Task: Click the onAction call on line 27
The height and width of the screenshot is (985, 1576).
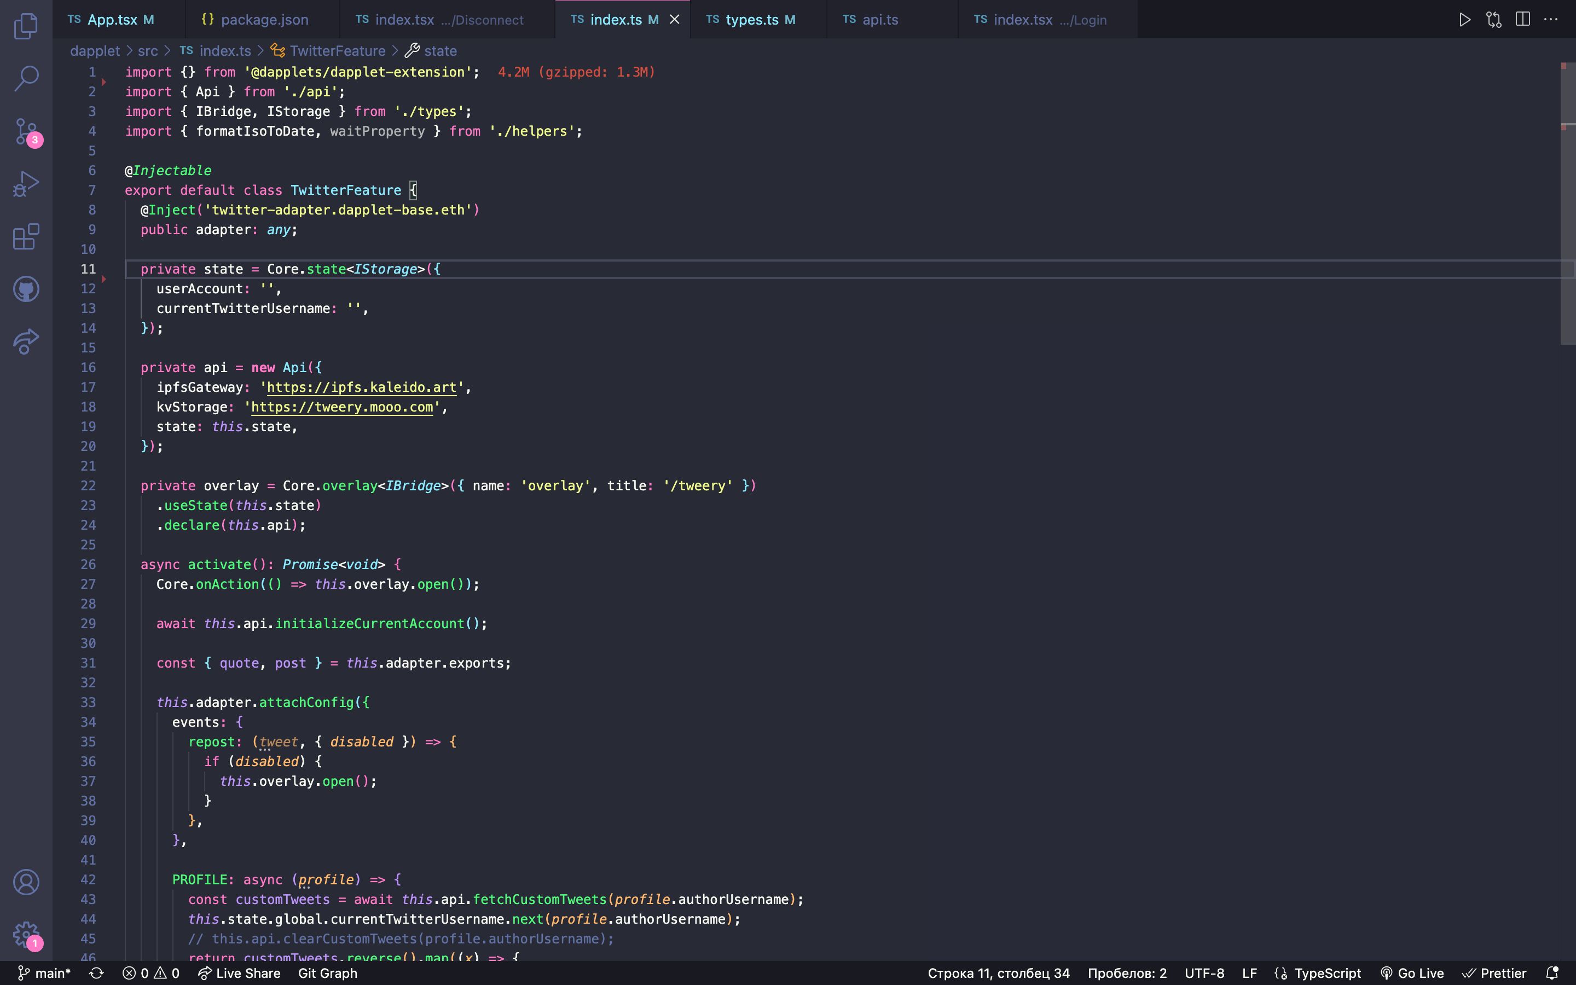Action: click(x=227, y=584)
